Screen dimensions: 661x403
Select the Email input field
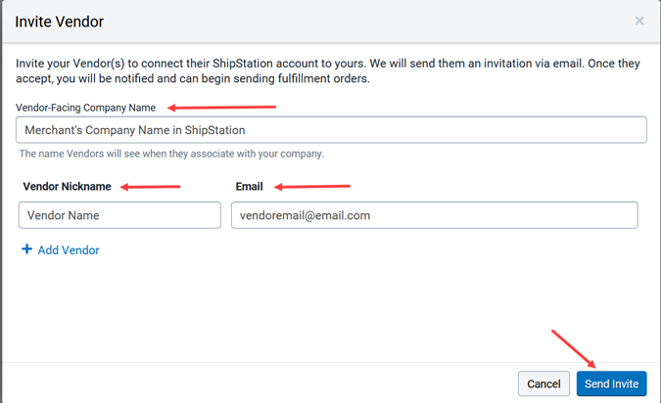pos(434,215)
